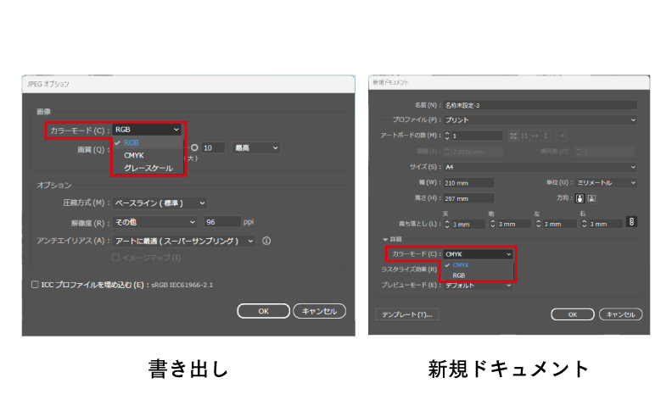Select portrait orientation icon

click(580, 198)
